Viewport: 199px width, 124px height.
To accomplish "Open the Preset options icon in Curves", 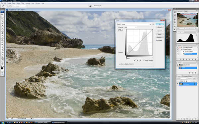I will pos(153,24).
